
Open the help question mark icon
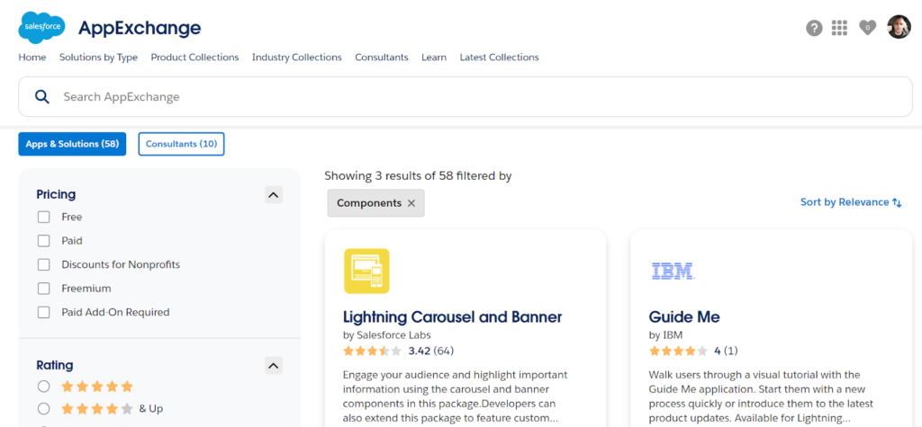click(x=814, y=28)
